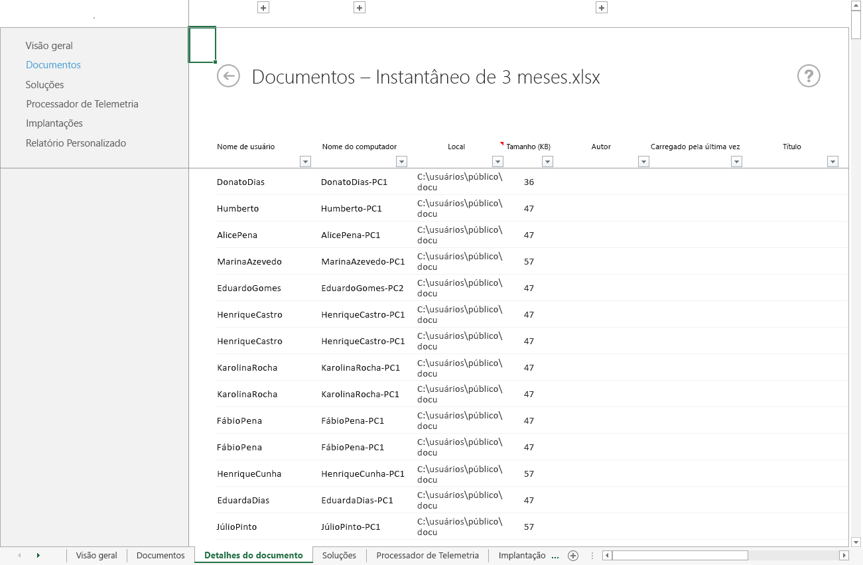Switch to the Visão geral sheet tab

coord(97,556)
